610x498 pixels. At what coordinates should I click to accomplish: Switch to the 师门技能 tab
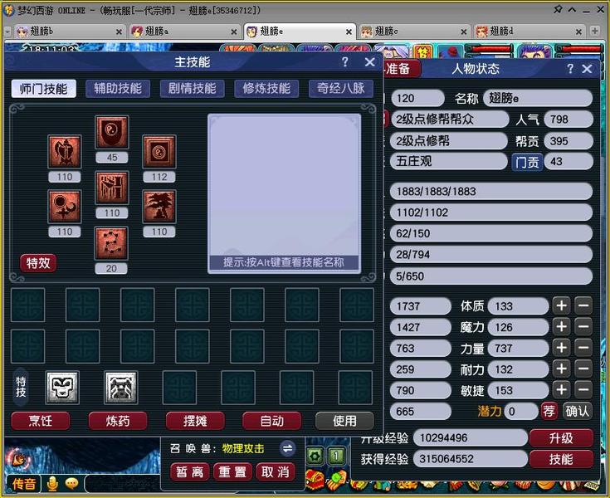coord(43,89)
